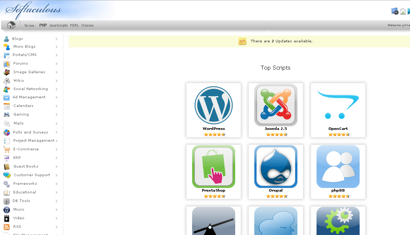The width and height of the screenshot is (410, 235).
Task: Click the Mails envelope icon
Action: point(7,123)
